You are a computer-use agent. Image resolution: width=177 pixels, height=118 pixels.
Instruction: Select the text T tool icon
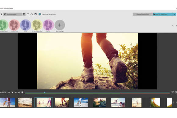click(28, 14)
